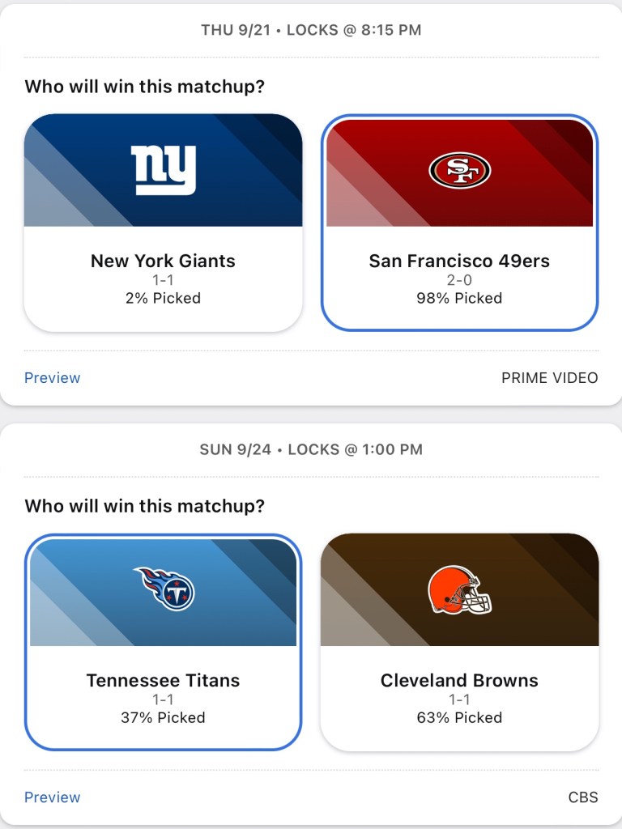This screenshot has width=622, height=829.
Task: Click the Browns 1-1 record
Action: pos(459,699)
